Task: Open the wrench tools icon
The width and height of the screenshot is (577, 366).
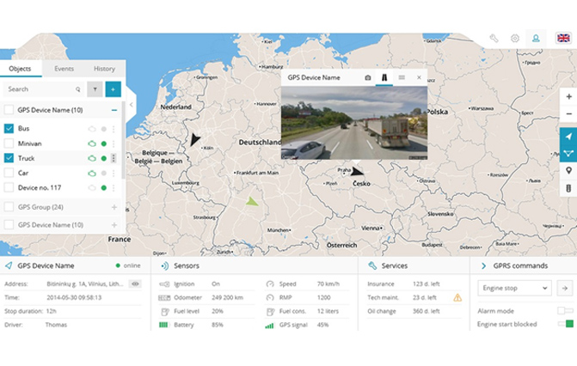Action: click(494, 39)
